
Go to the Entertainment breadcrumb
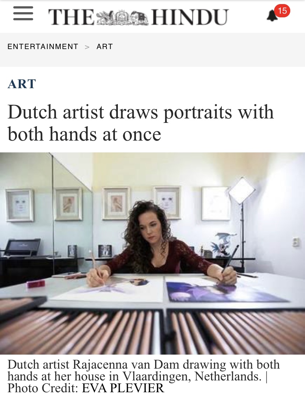click(x=43, y=46)
